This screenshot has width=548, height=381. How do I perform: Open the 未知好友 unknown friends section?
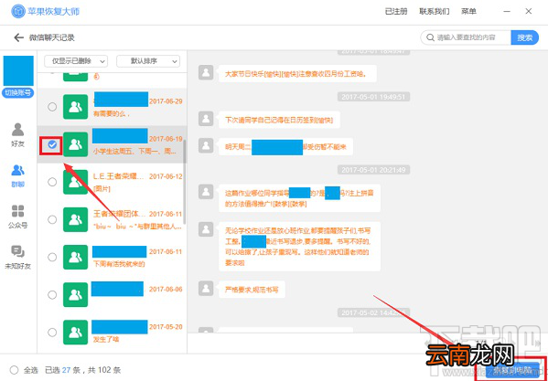click(x=17, y=258)
